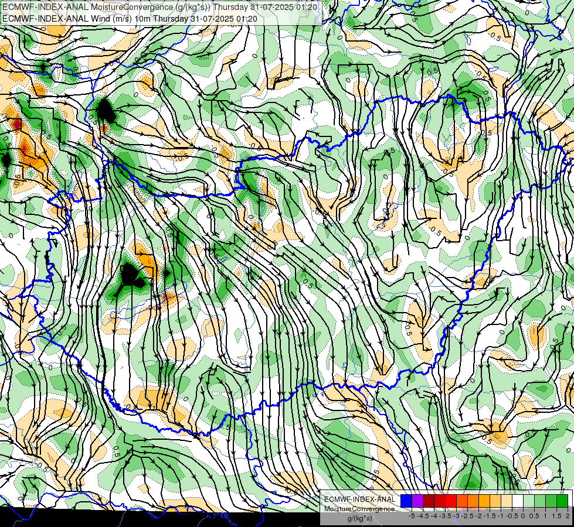
Task: Click the -1.5 tick value on the legend
Action: (x=490, y=516)
